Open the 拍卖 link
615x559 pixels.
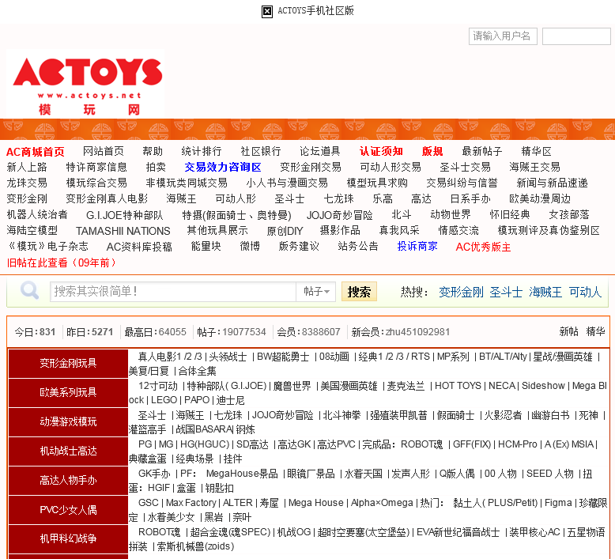click(156, 167)
